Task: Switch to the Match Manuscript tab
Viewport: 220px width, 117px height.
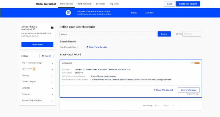Action: coord(85,4)
